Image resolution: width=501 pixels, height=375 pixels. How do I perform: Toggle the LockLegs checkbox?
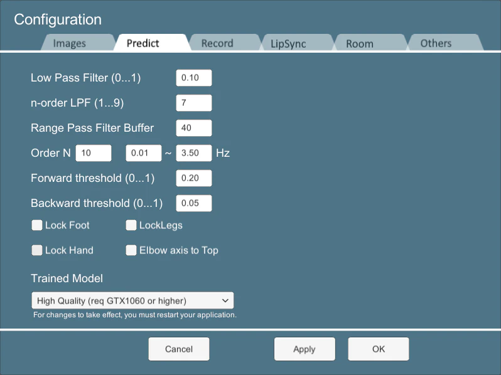pos(131,225)
